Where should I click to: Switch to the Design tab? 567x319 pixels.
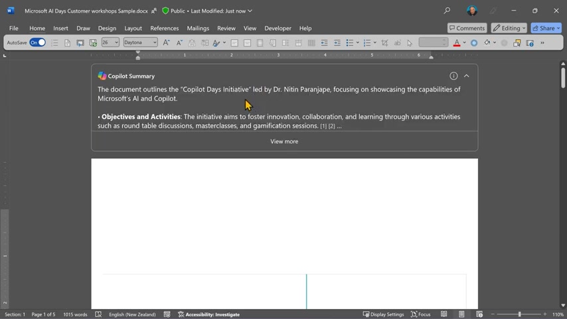tap(107, 28)
